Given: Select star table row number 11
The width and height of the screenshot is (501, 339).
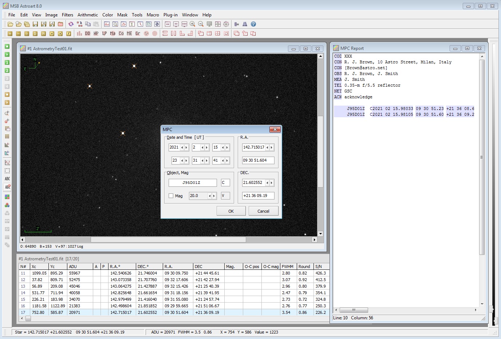Looking at the screenshot, I should click(174, 273).
